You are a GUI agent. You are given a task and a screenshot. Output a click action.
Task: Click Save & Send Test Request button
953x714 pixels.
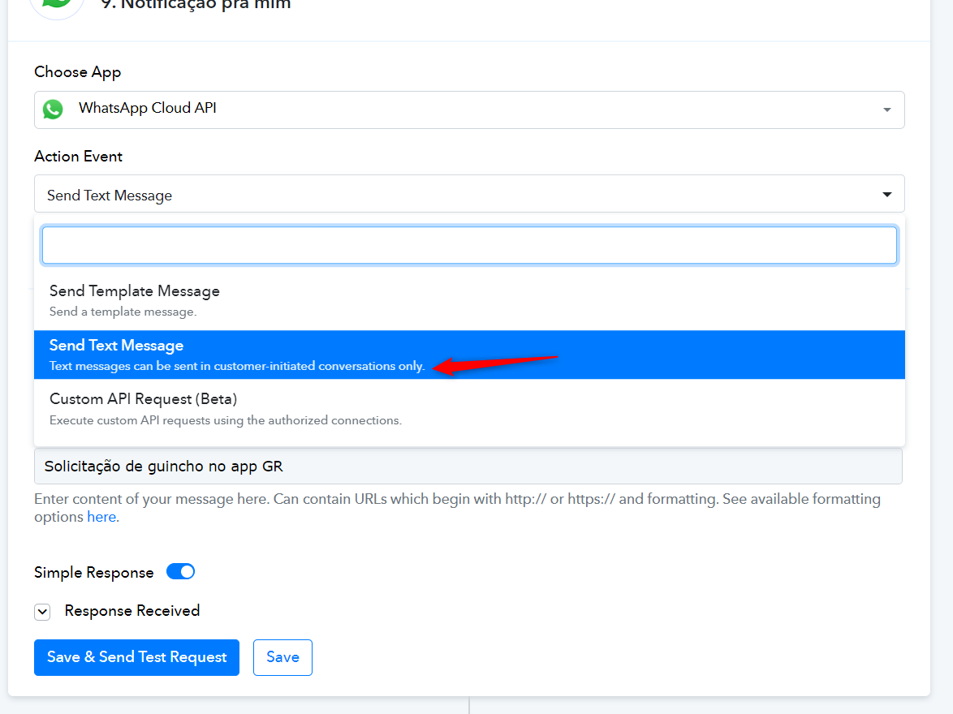pyautogui.click(x=136, y=657)
